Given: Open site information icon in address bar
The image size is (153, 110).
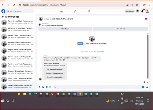Looking at the screenshot, I should tap(20, 5).
